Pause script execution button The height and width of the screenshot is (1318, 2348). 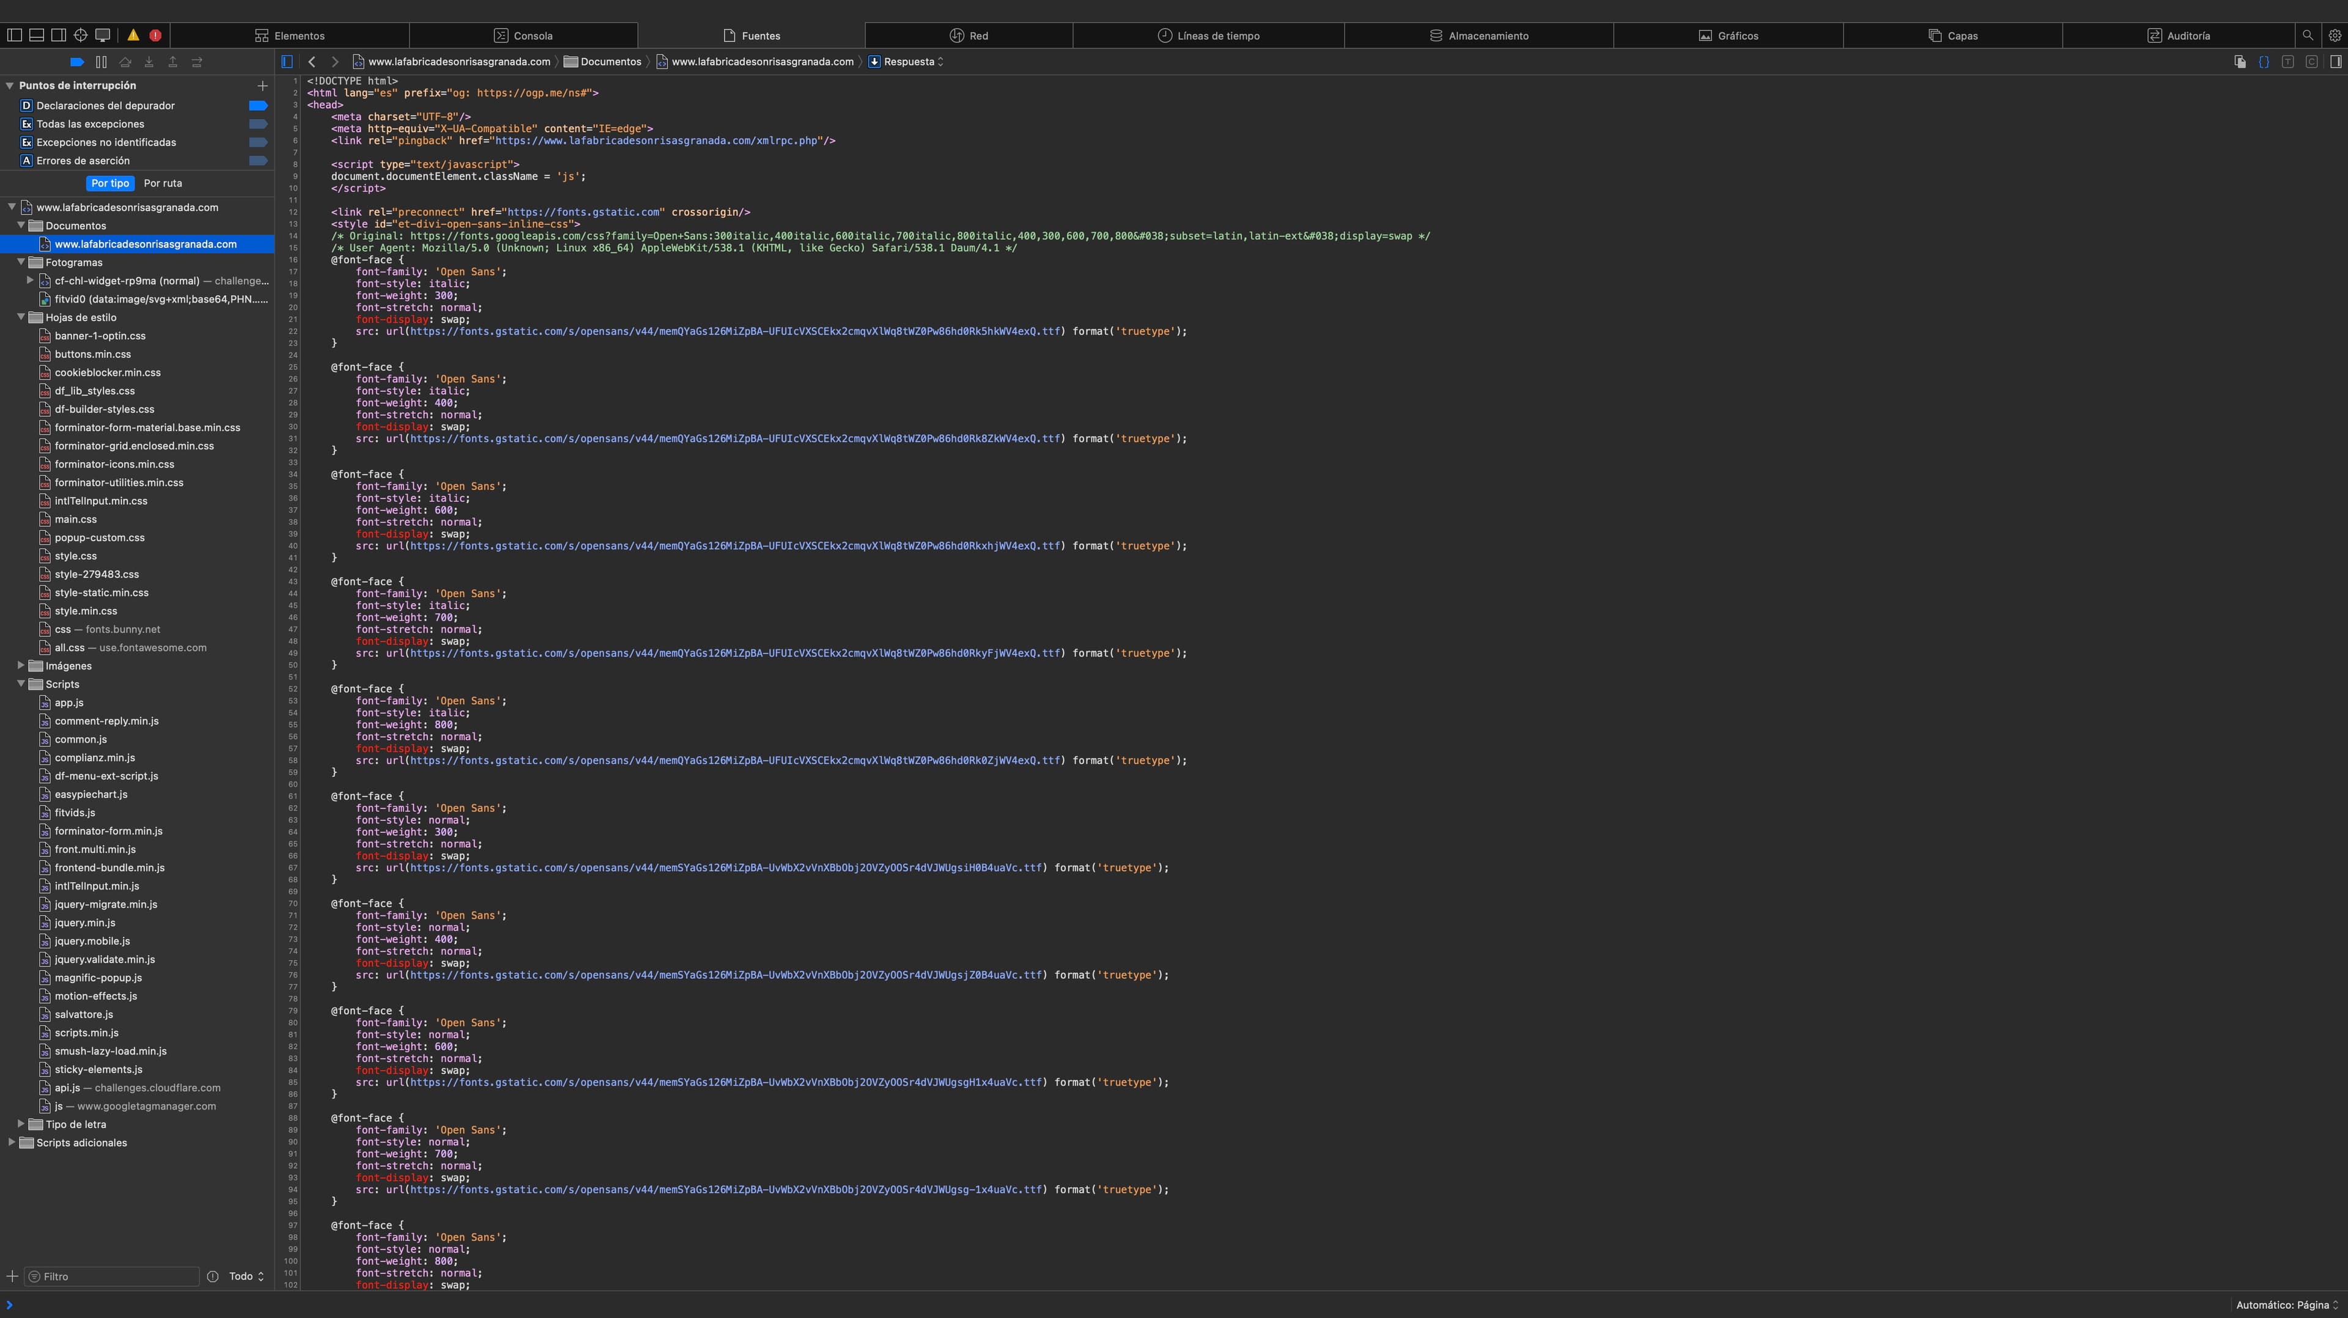(101, 62)
